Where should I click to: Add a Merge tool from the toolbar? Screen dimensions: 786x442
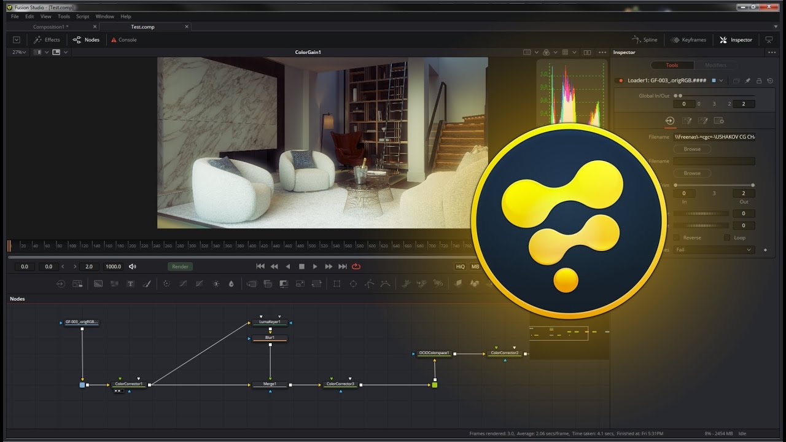pos(251,284)
